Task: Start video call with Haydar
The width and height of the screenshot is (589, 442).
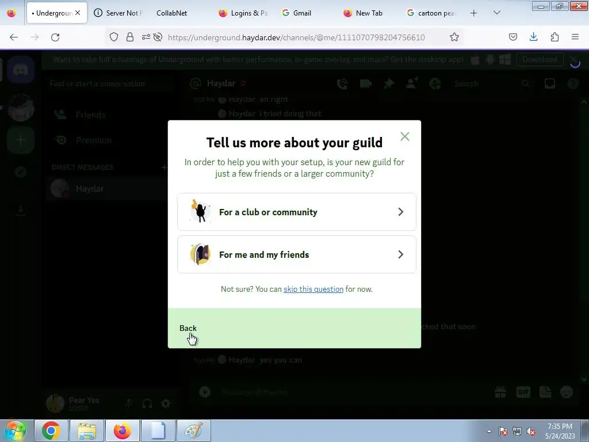Action: (x=365, y=83)
